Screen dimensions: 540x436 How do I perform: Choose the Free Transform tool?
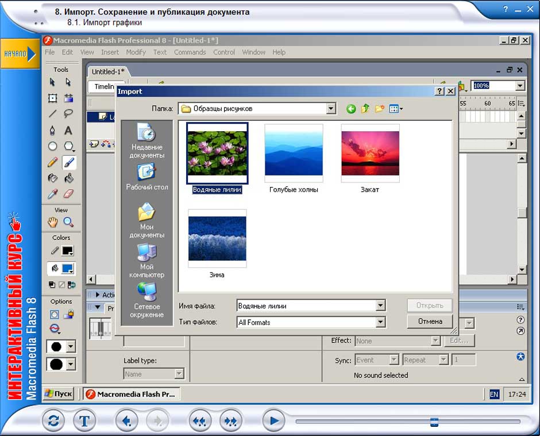pos(52,98)
